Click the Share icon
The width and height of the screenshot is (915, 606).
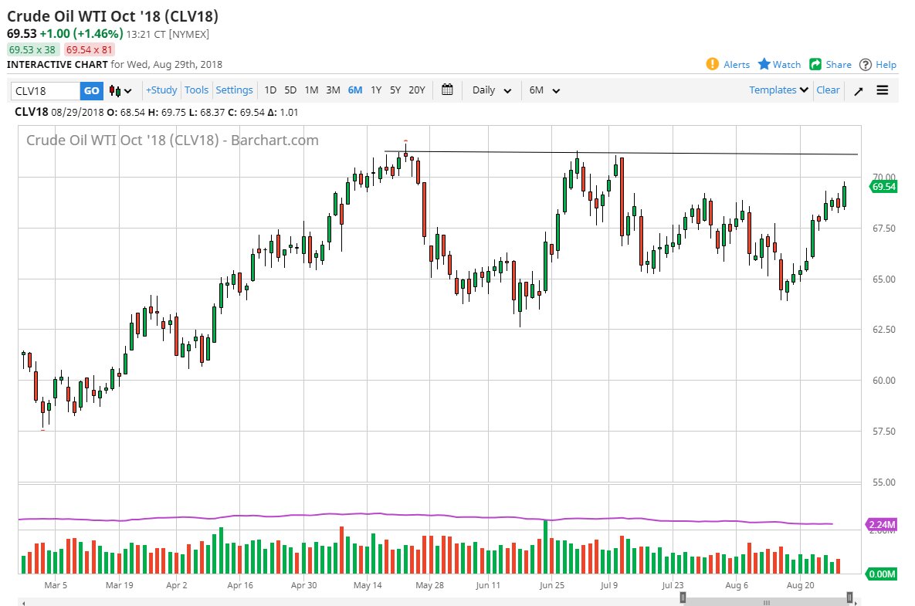[814, 65]
